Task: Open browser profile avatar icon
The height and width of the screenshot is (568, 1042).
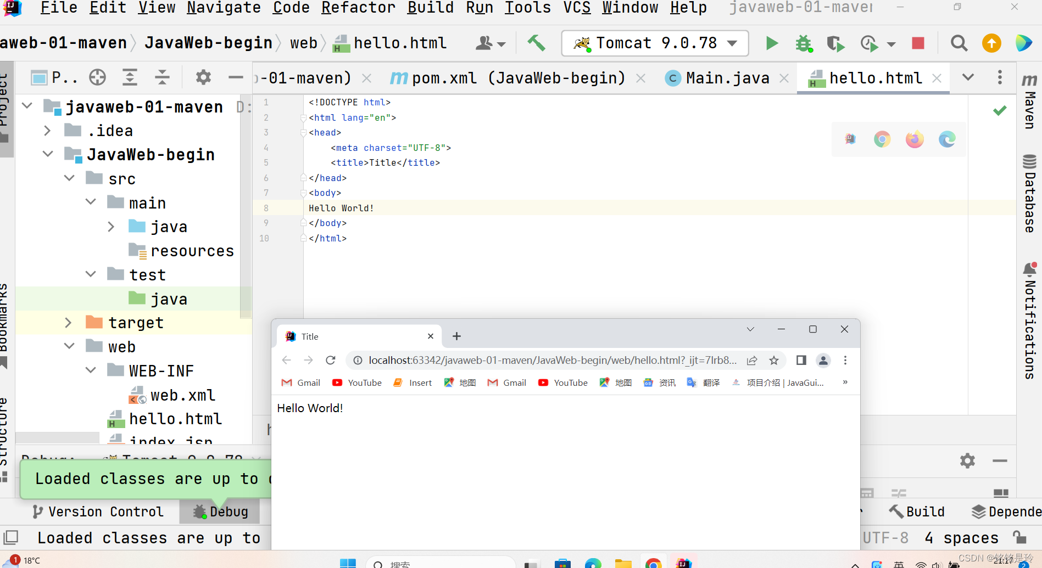Action: 823,361
